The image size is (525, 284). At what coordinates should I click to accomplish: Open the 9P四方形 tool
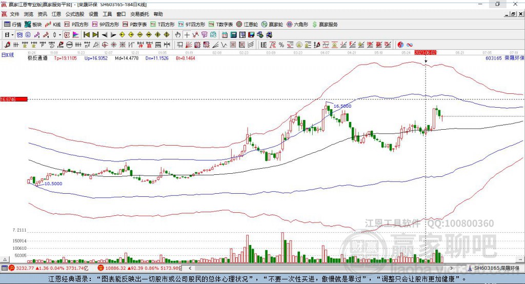pyautogui.click(x=106, y=25)
